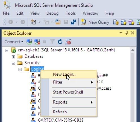Click the Navigate Forward arrow icon
Screen dimensions: 140x122
23,22
